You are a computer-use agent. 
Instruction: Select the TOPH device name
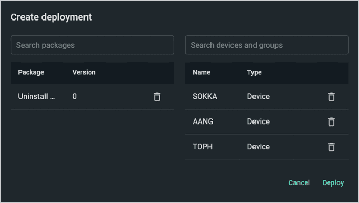pyautogui.click(x=203, y=147)
